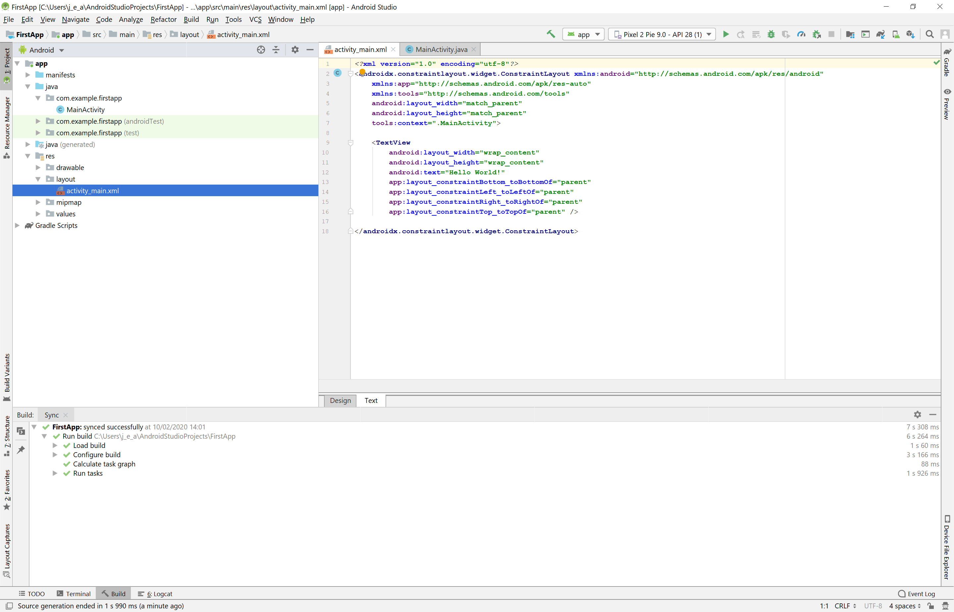Expand the Run tasks node
The image size is (954, 612).
tap(55, 473)
